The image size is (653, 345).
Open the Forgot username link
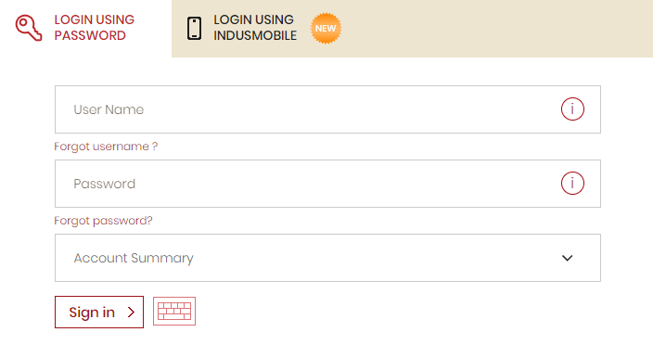click(x=106, y=147)
